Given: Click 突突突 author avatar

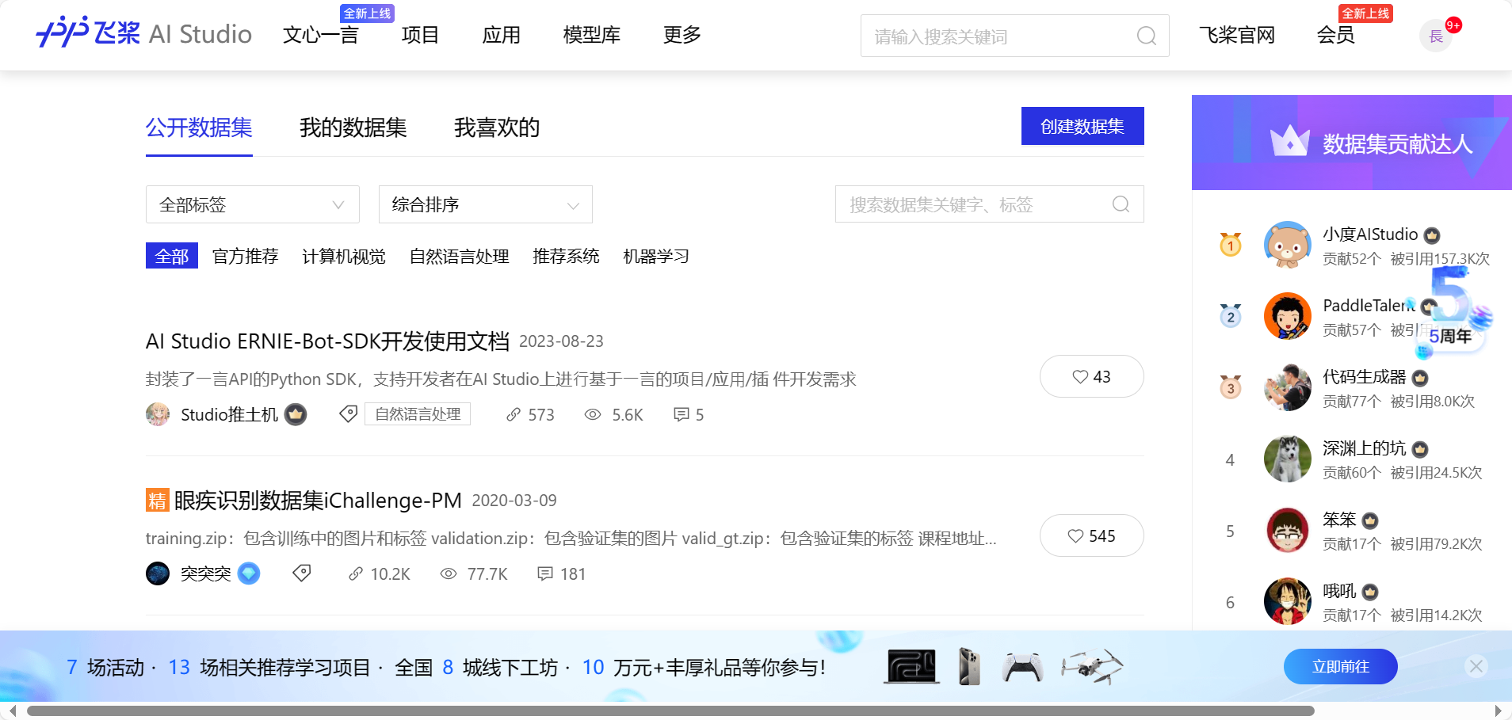Looking at the screenshot, I should point(158,573).
